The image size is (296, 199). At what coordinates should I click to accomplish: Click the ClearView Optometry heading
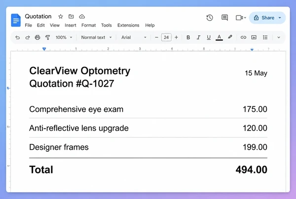point(79,71)
